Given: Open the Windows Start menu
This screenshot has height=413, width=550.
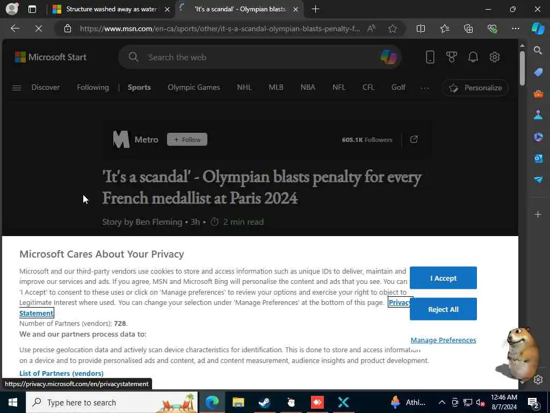Looking at the screenshot, I should [x=13, y=402].
